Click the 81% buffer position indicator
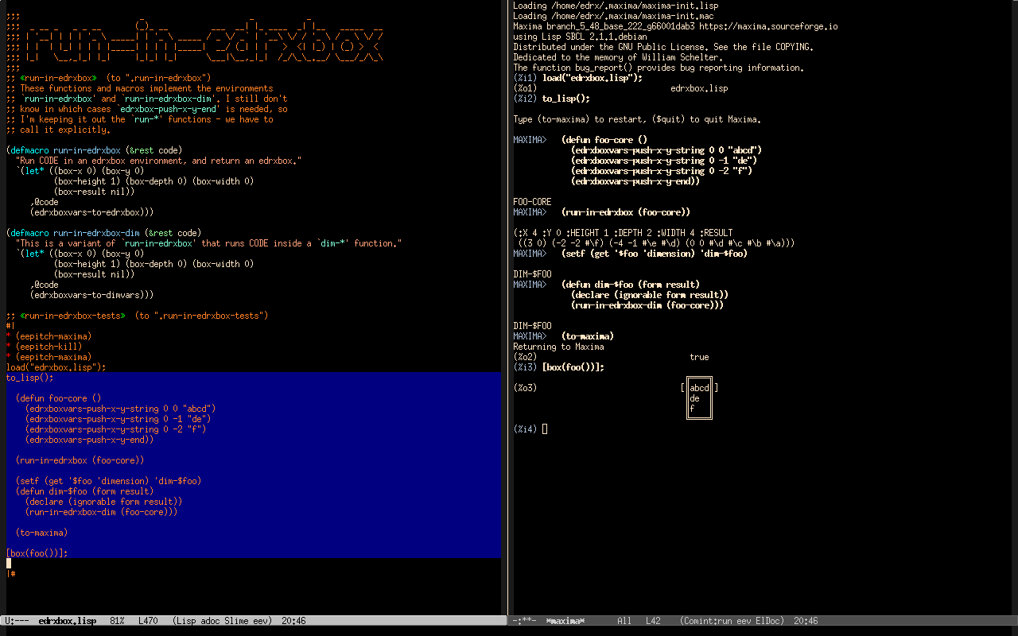Viewport: 1018px width, 636px height. pyautogui.click(x=116, y=621)
